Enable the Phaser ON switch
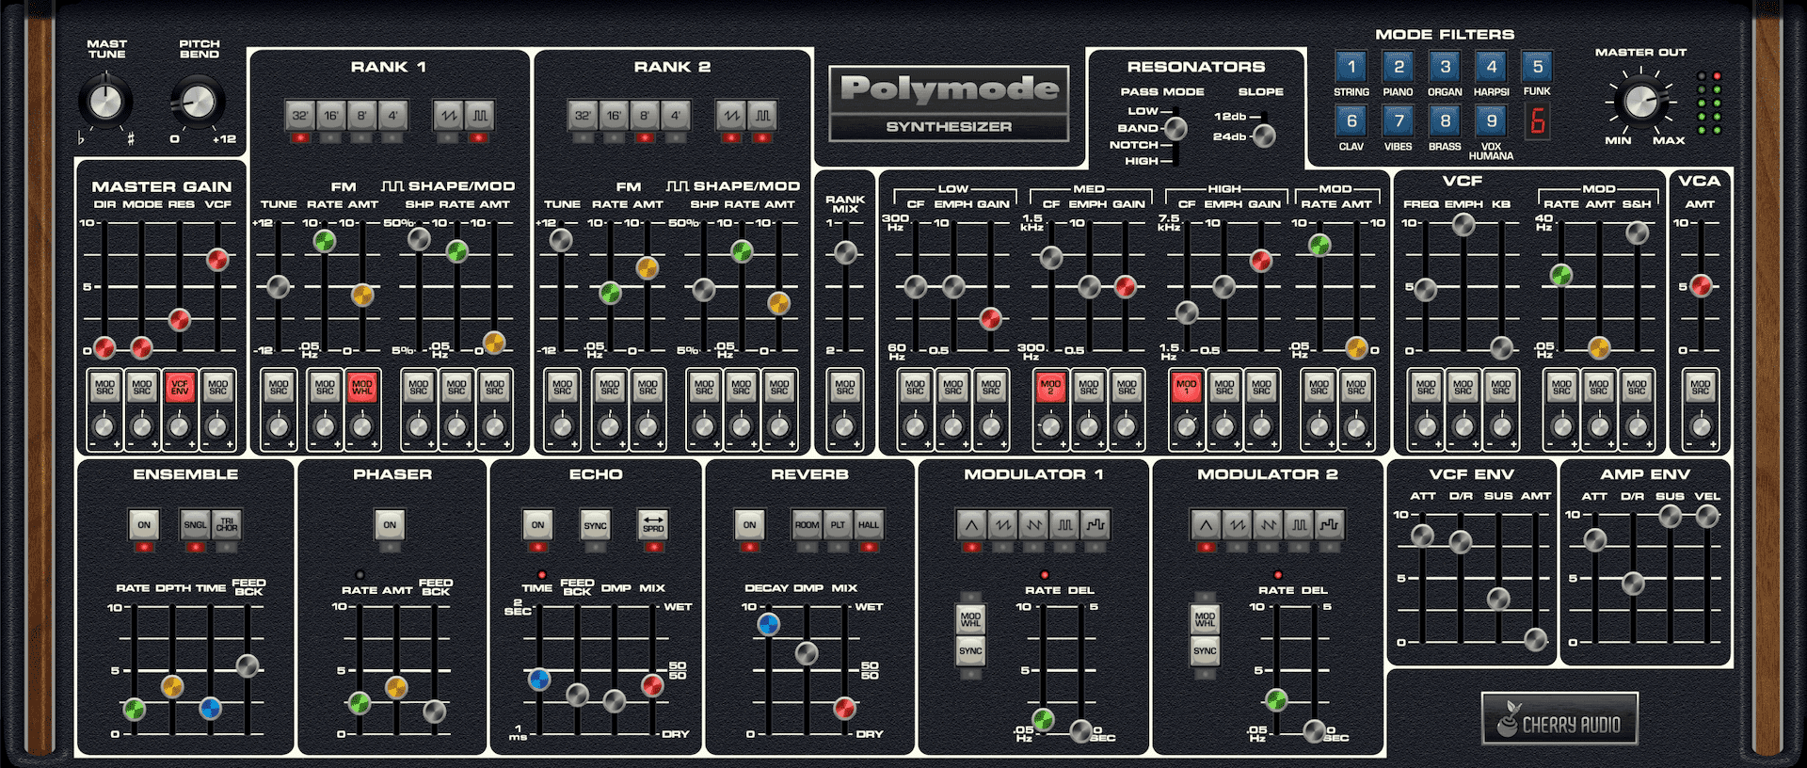 point(390,525)
